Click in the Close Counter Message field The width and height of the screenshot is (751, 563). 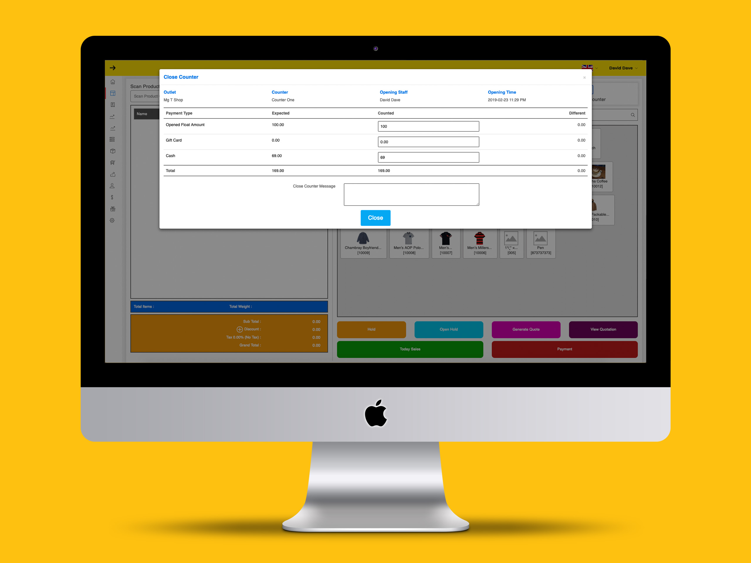point(412,194)
